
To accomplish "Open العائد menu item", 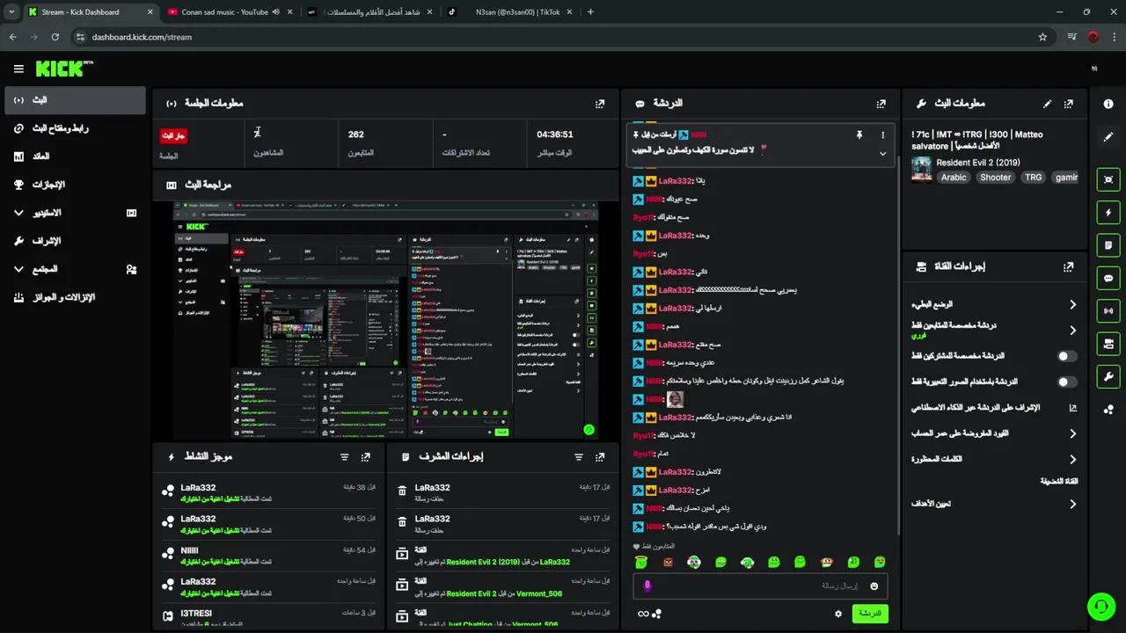I will (x=75, y=156).
